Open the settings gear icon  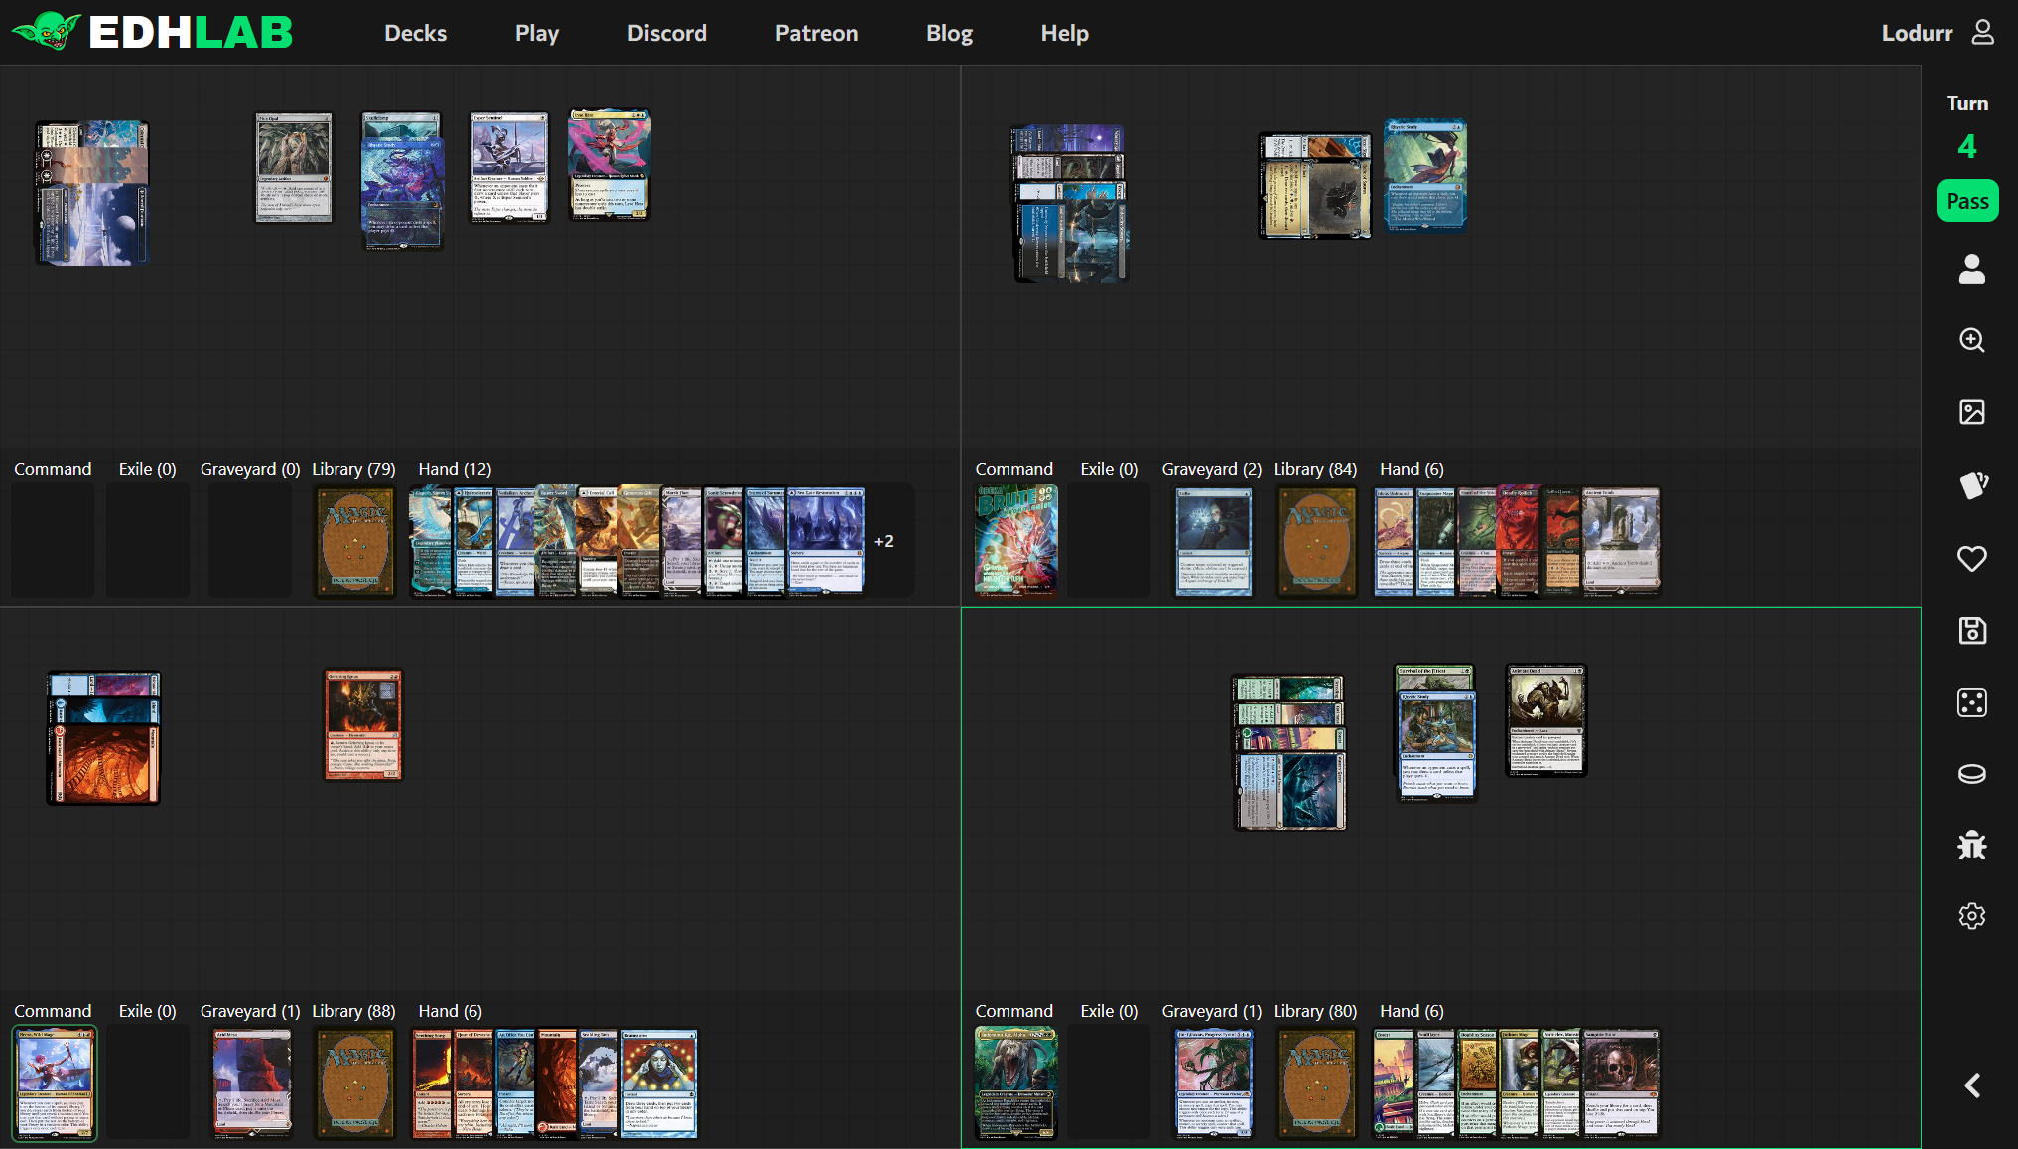click(x=1971, y=915)
